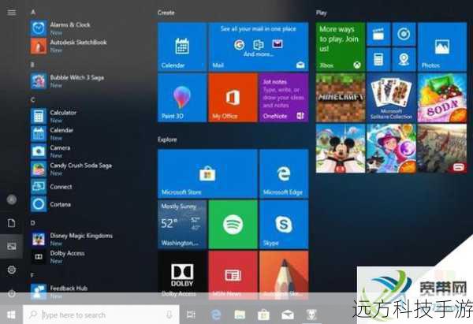The width and height of the screenshot is (473, 324).
Task: Open the Spotify tile
Action: pos(233,225)
